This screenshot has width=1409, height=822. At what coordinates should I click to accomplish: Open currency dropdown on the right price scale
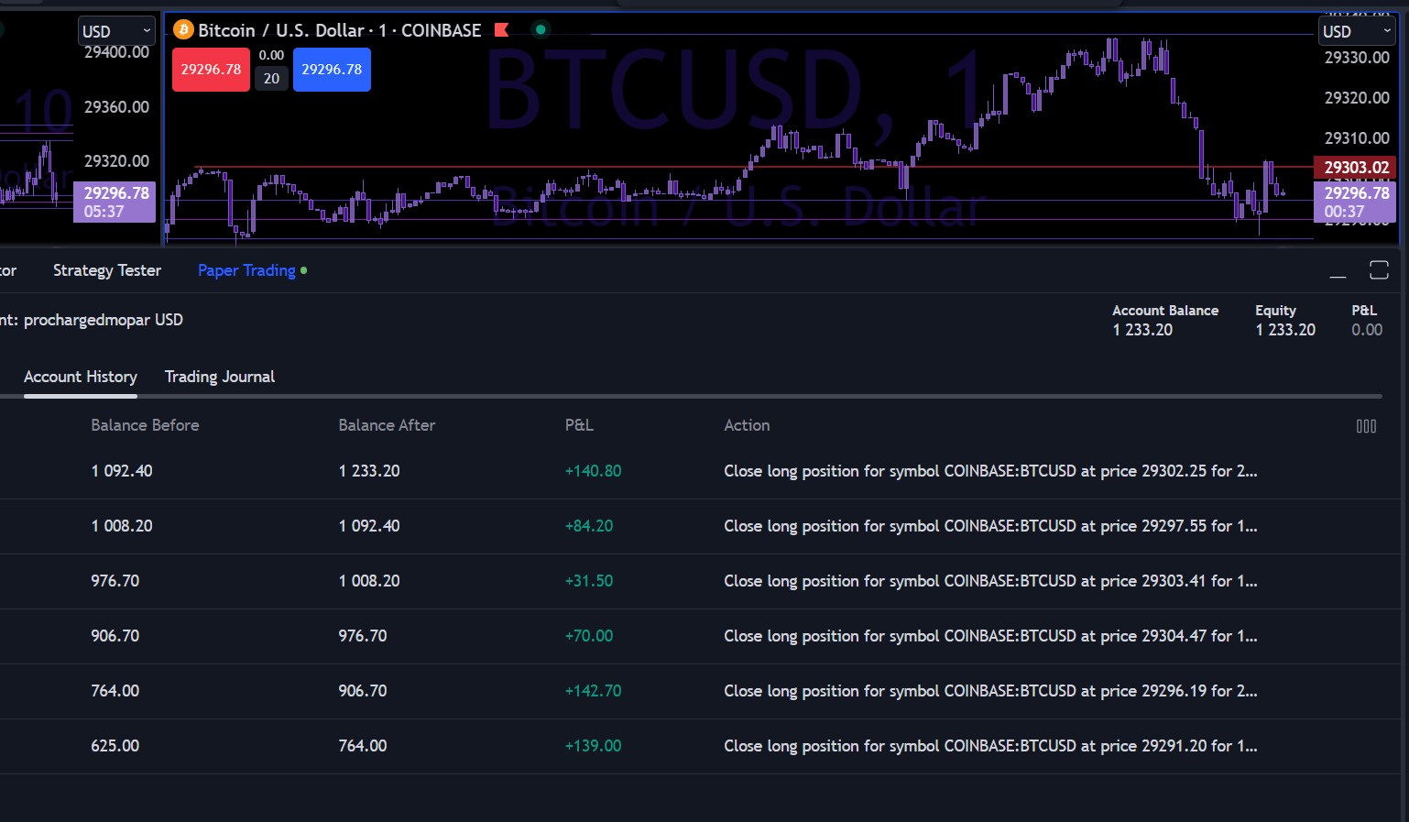pyautogui.click(x=1357, y=31)
